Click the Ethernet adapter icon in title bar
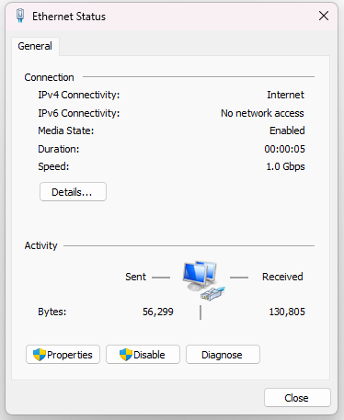Image resolution: width=344 pixels, height=420 pixels. pos(20,16)
